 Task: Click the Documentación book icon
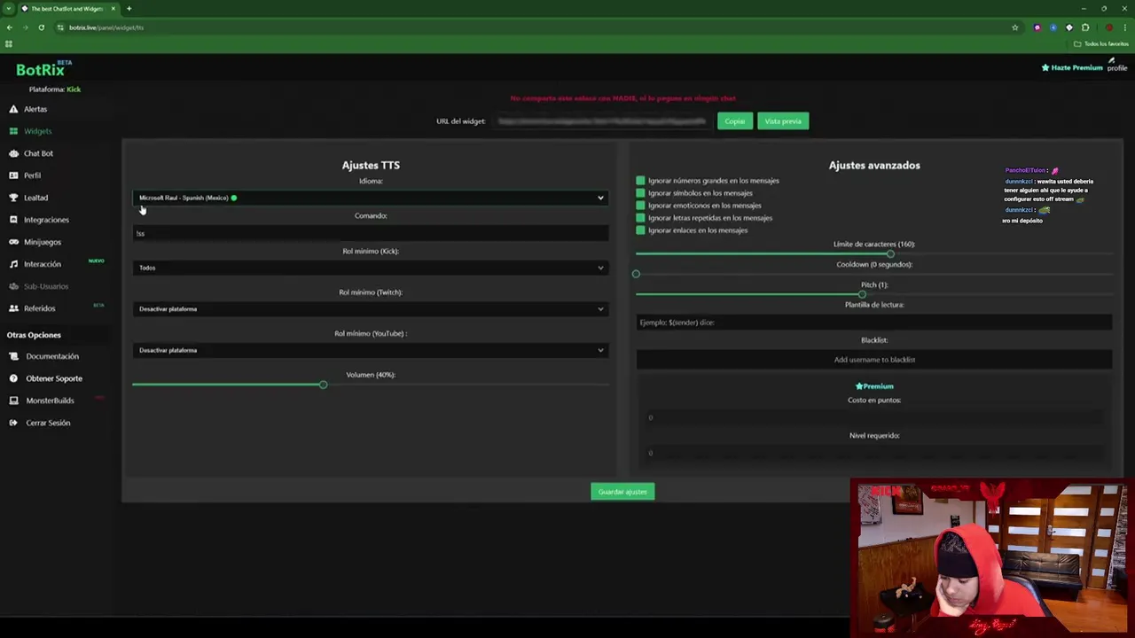pyautogui.click(x=13, y=356)
